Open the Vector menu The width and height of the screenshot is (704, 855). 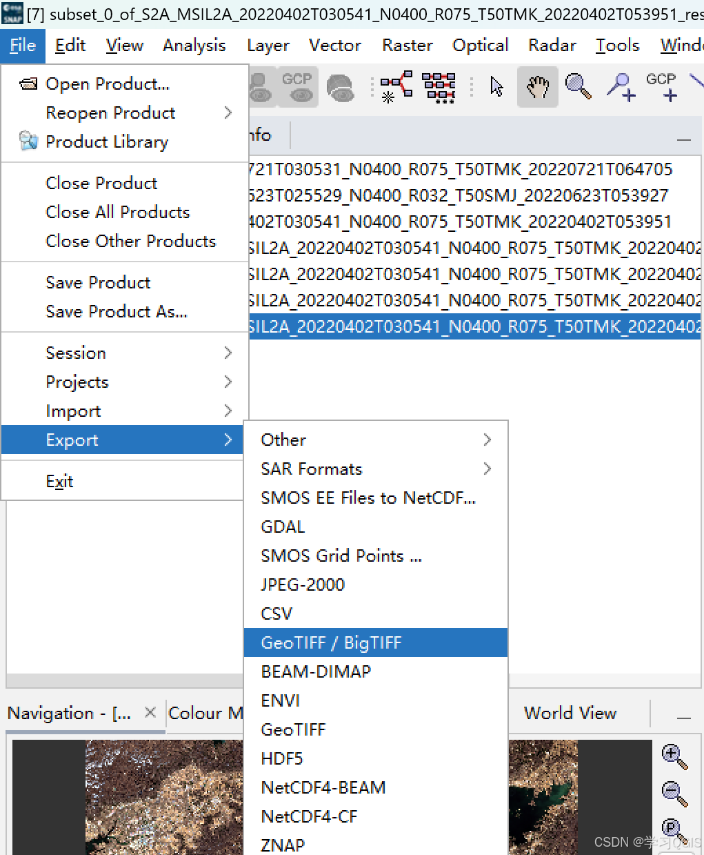[x=335, y=46]
